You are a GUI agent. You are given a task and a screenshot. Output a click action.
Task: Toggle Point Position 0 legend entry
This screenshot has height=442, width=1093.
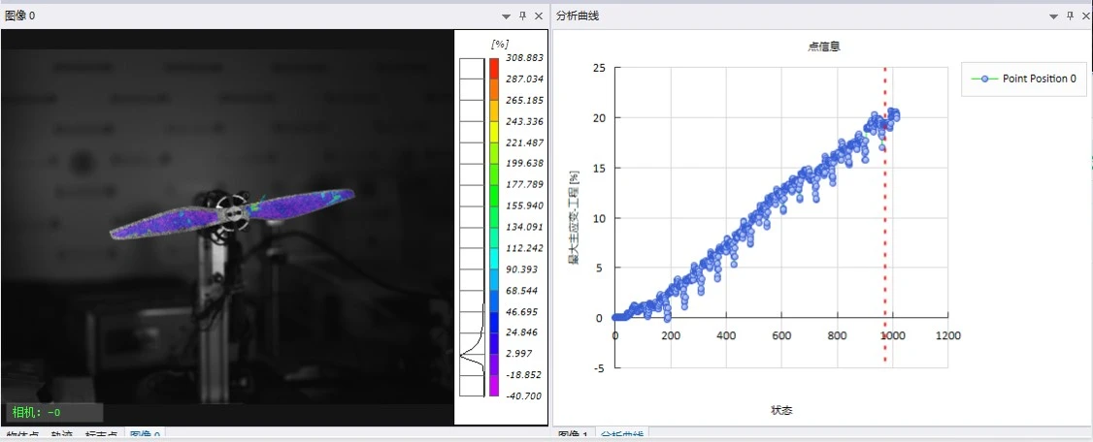(1023, 79)
